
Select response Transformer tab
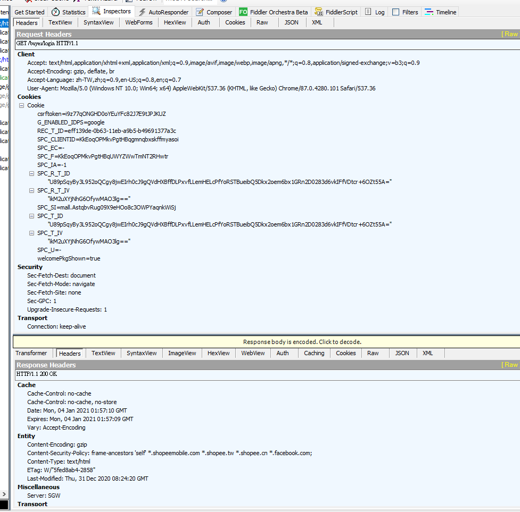point(31,354)
